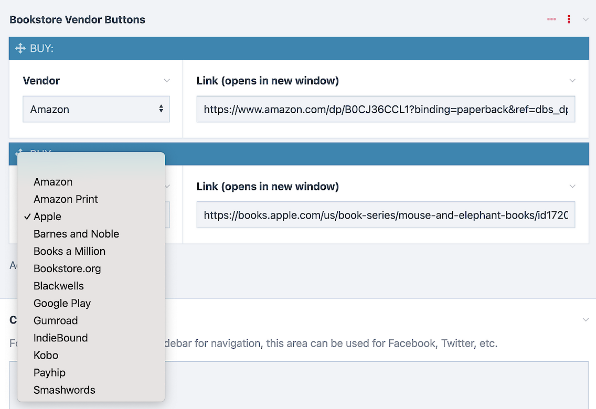The image size is (596, 409).
Task: Click the Amazon link URL field
Action: pyautogui.click(x=386, y=109)
